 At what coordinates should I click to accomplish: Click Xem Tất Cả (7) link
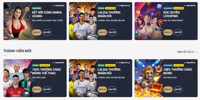point(185,52)
